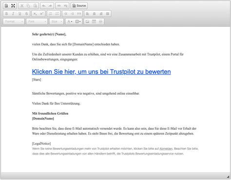Screen dimensions: 231x180
Task: Insert an image with the Image icon
Action: [x=87, y=21]
